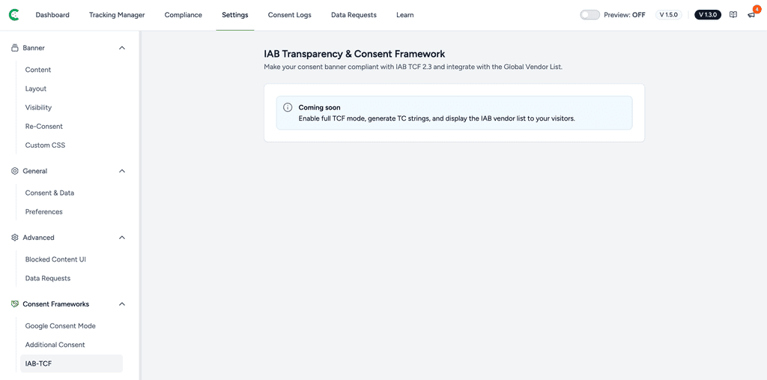Select the IAB-TCF sidebar item
The width and height of the screenshot is (767, 380).
(71, 364)
